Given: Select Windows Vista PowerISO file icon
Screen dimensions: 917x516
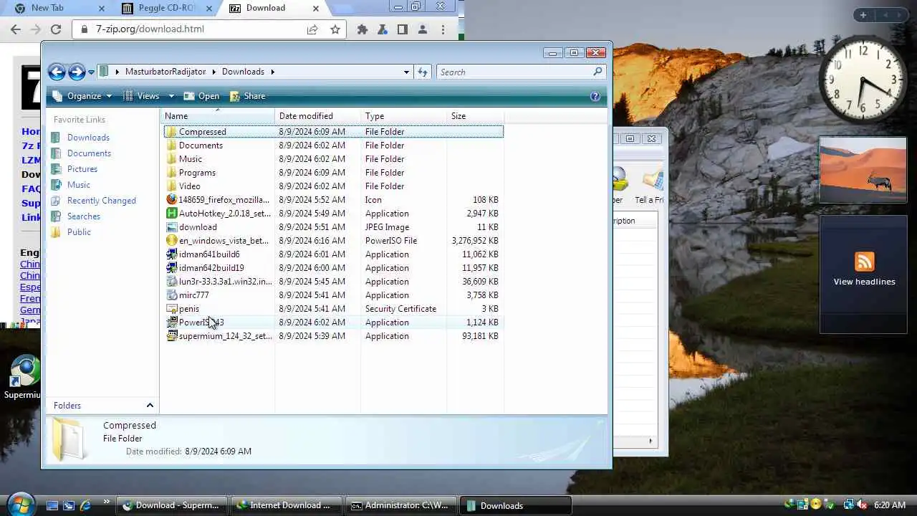Looking at the screenshot, I should click(x=171, y=241).
